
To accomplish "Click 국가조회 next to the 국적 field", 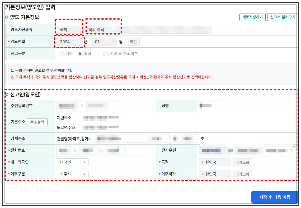I will [242, 162].
